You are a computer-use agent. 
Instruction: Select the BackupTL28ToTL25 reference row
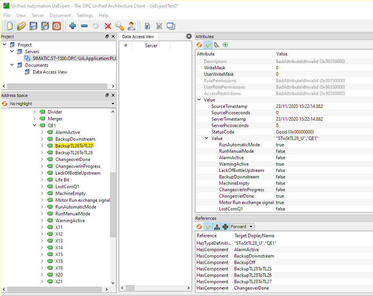(x=284, y=268)
